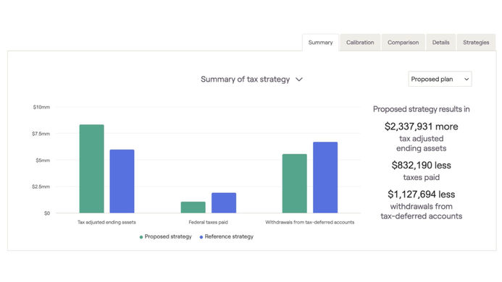Viewport: 502px width, 282px height.
Task: Click the '$7.5mm' y-axis label
Action: coord(41,134)
